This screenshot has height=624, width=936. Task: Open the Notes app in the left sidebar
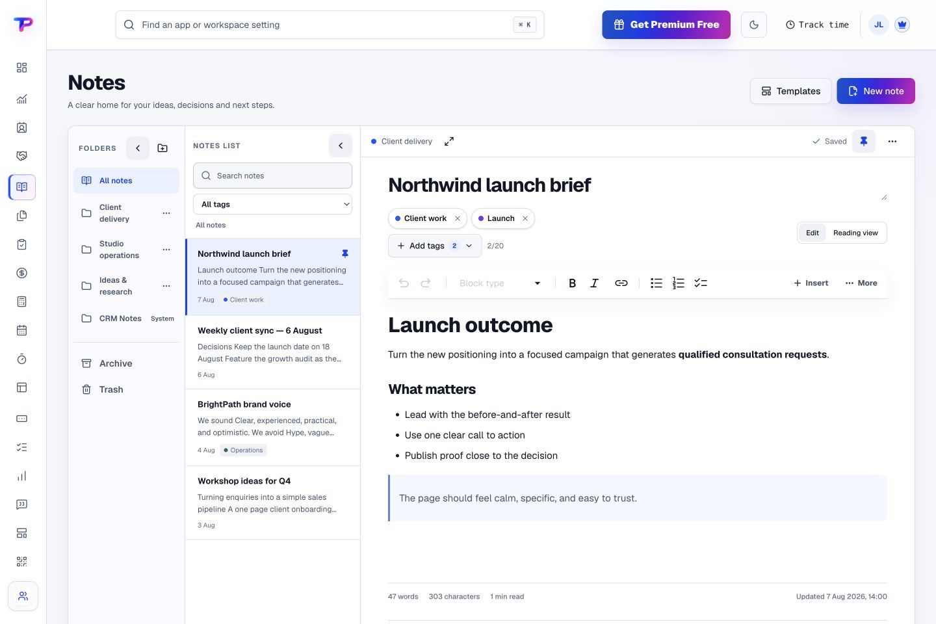click(22, 187)
